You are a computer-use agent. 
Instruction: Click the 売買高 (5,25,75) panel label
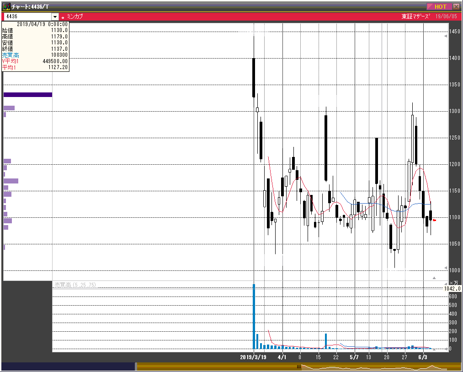point(75,285)
